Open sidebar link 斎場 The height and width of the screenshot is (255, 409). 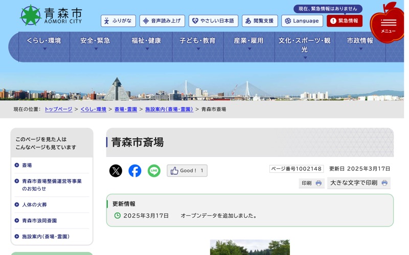tap(27, 165)
